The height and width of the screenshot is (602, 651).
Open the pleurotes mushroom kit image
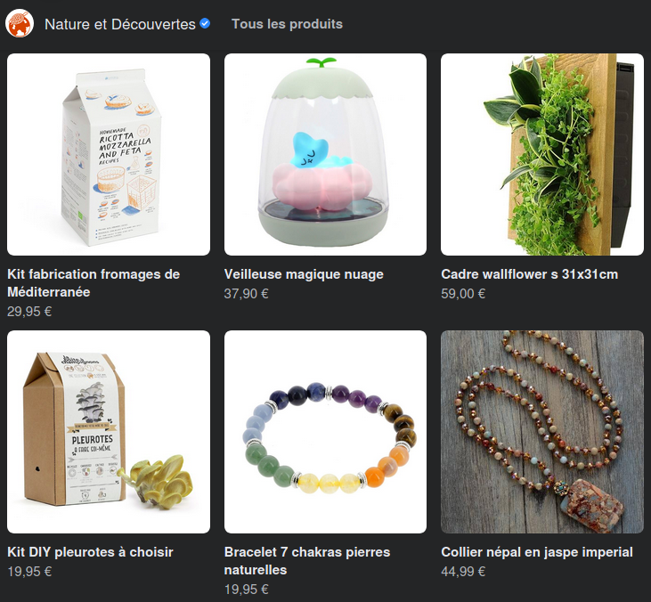(x=109, y=432)
